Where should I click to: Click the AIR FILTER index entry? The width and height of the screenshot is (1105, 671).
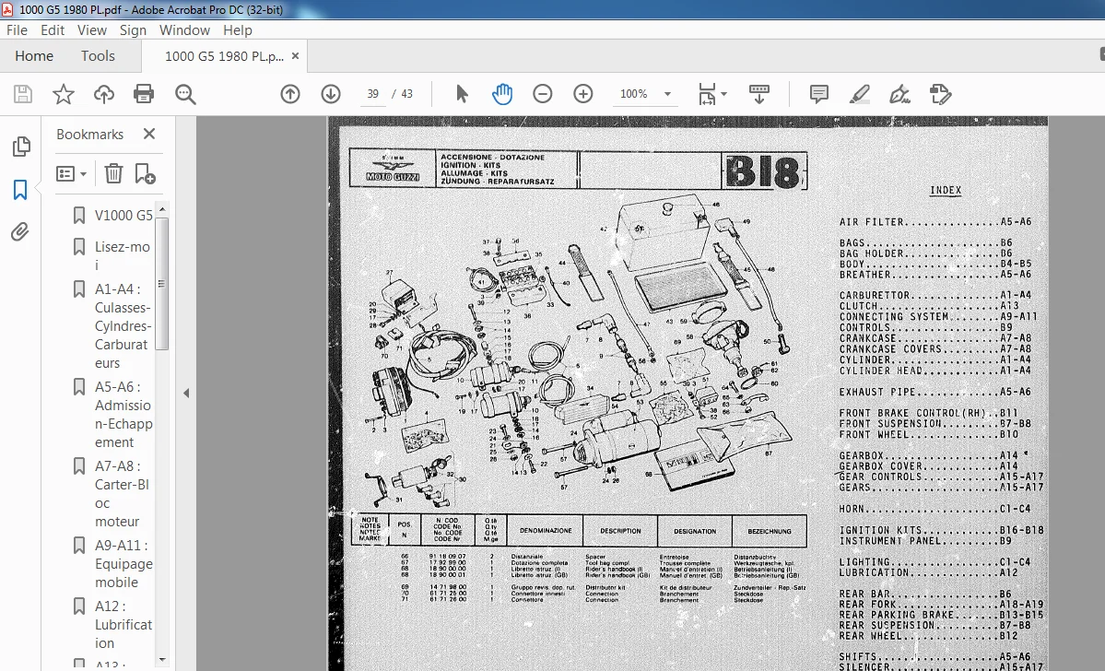pyautogui.click(x=935, y=222)
